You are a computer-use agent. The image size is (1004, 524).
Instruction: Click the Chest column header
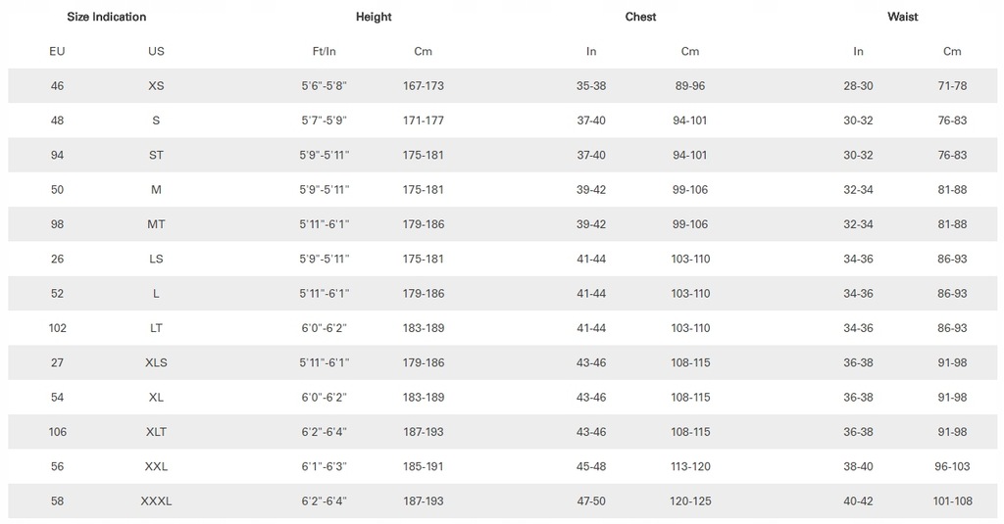tap(640, 17)
